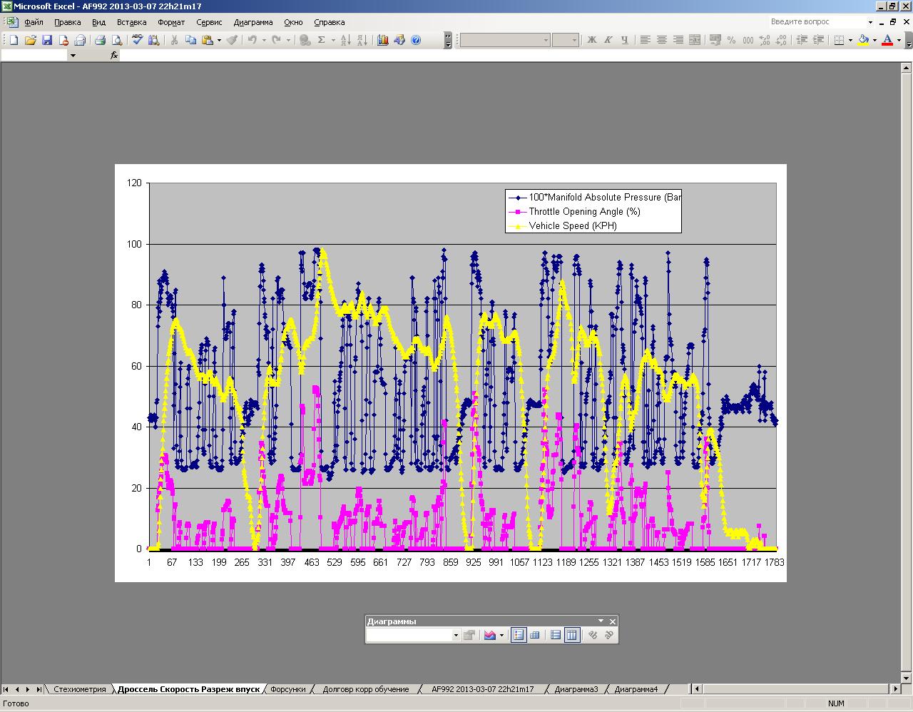Open the Диаграмма menu
The height and width of the screenshot is (712, 913).
(x=253, y=22)
